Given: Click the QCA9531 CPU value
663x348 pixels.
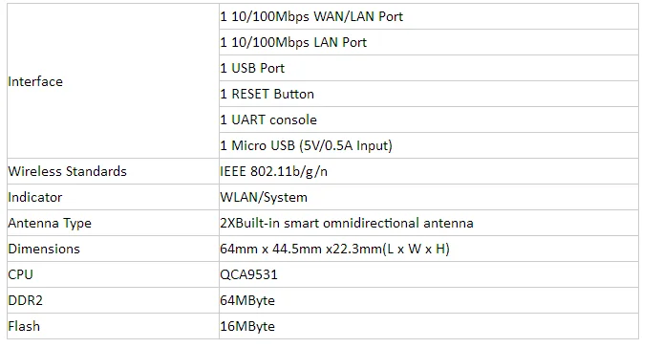Looking at the screenshot, I should pyautogui.click(x=248, y=274).
